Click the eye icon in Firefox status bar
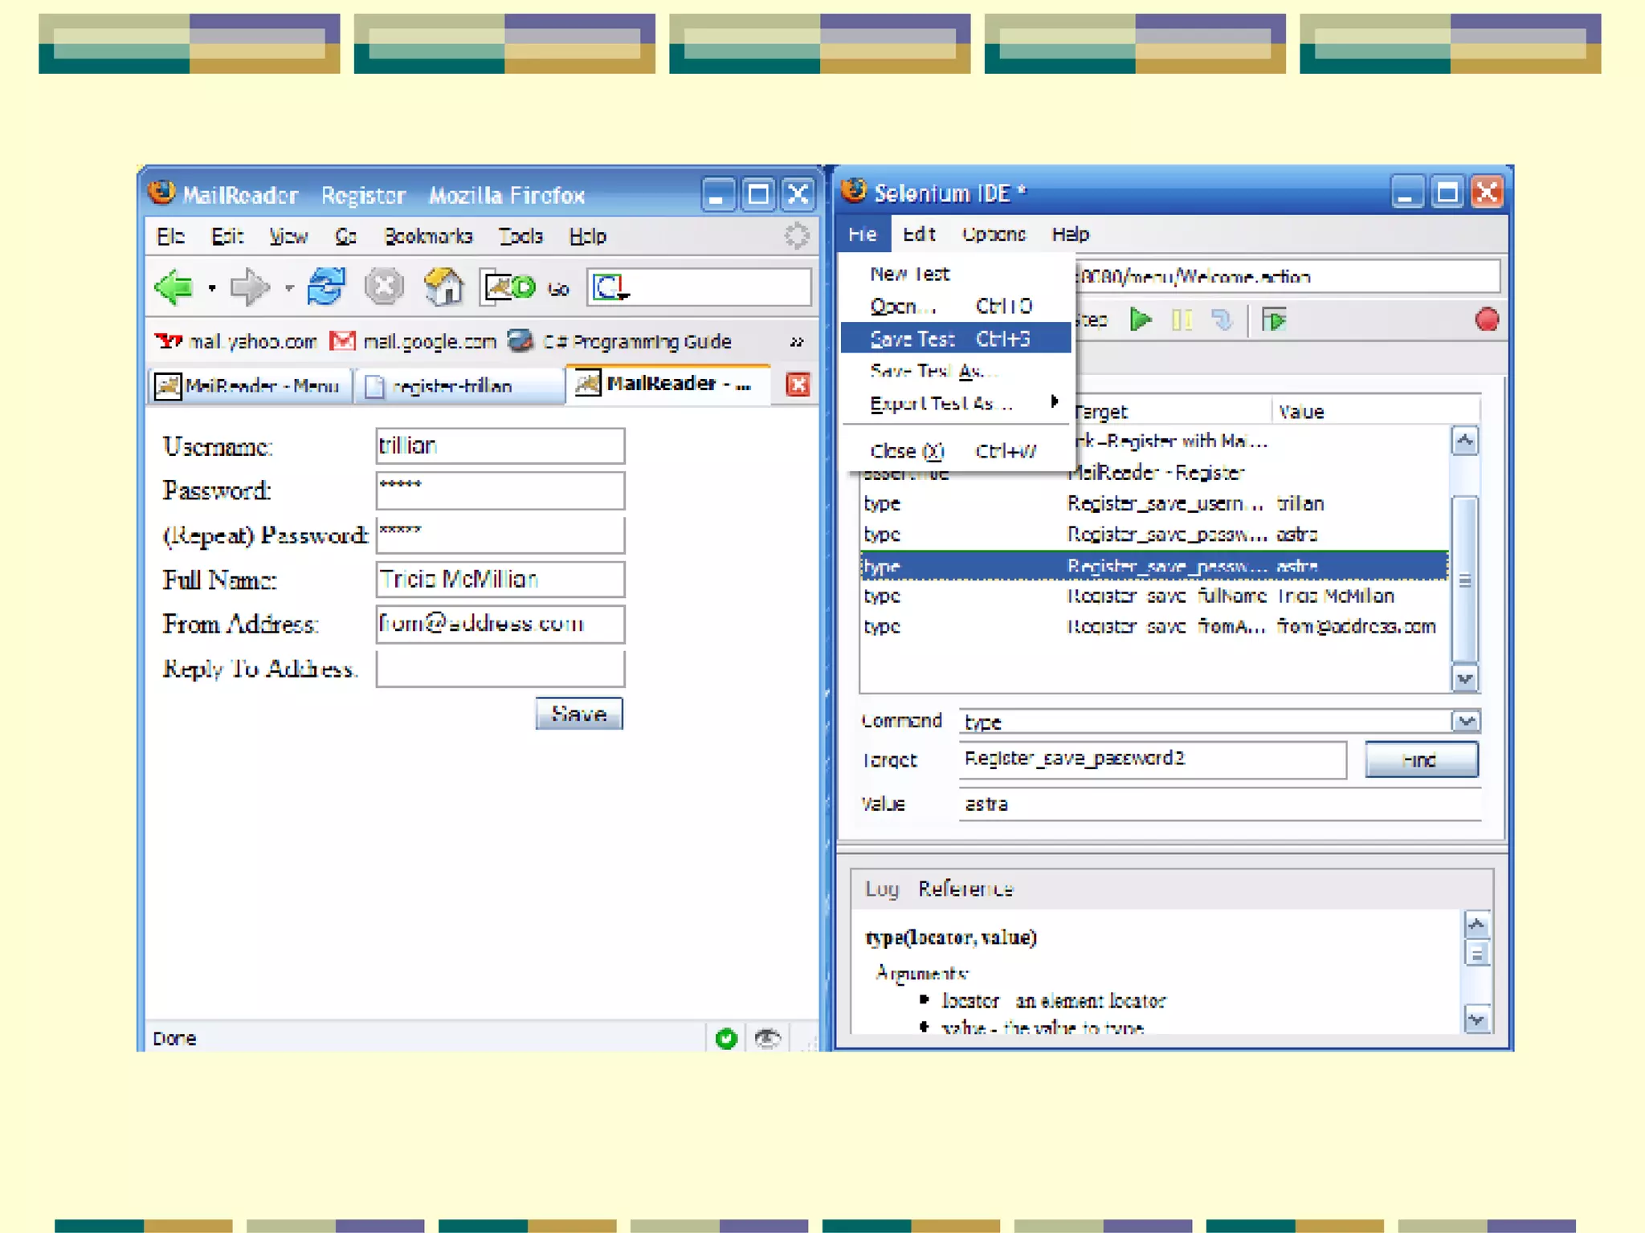Image resolution: width=1645 pixels, height=1233 pixels. click(767, 1038)
